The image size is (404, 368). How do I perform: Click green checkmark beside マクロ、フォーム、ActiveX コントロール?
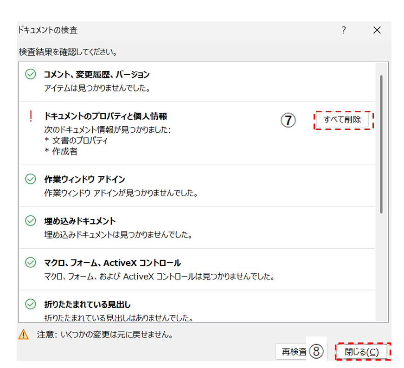click(x=31, y=263)
